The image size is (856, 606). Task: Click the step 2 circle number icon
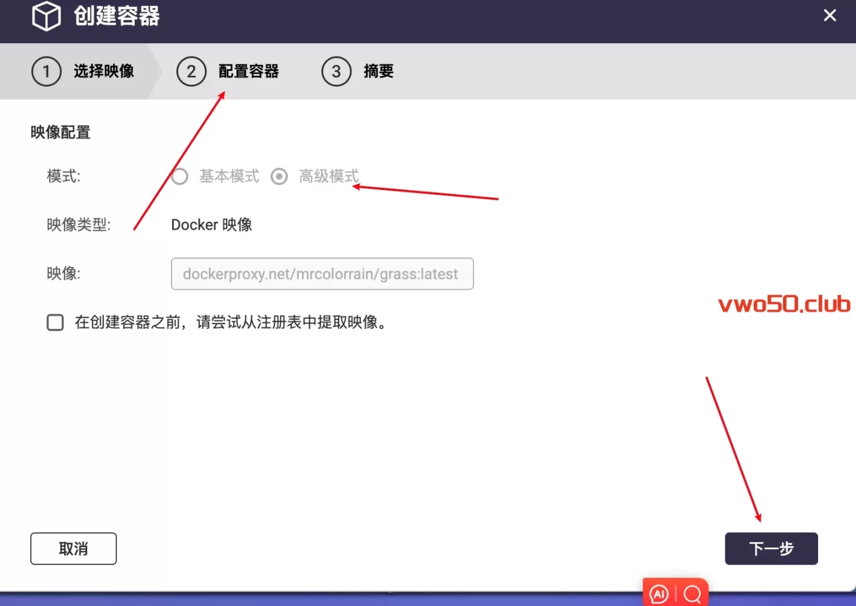coord(191,72)
